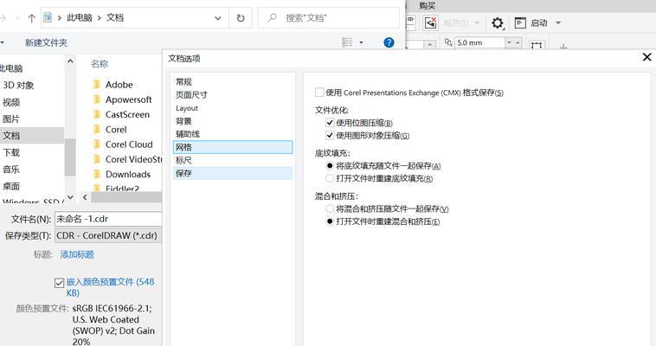656x346 pixels.
Task: Open 视频 in navigation pane
Action: point(11,102)
